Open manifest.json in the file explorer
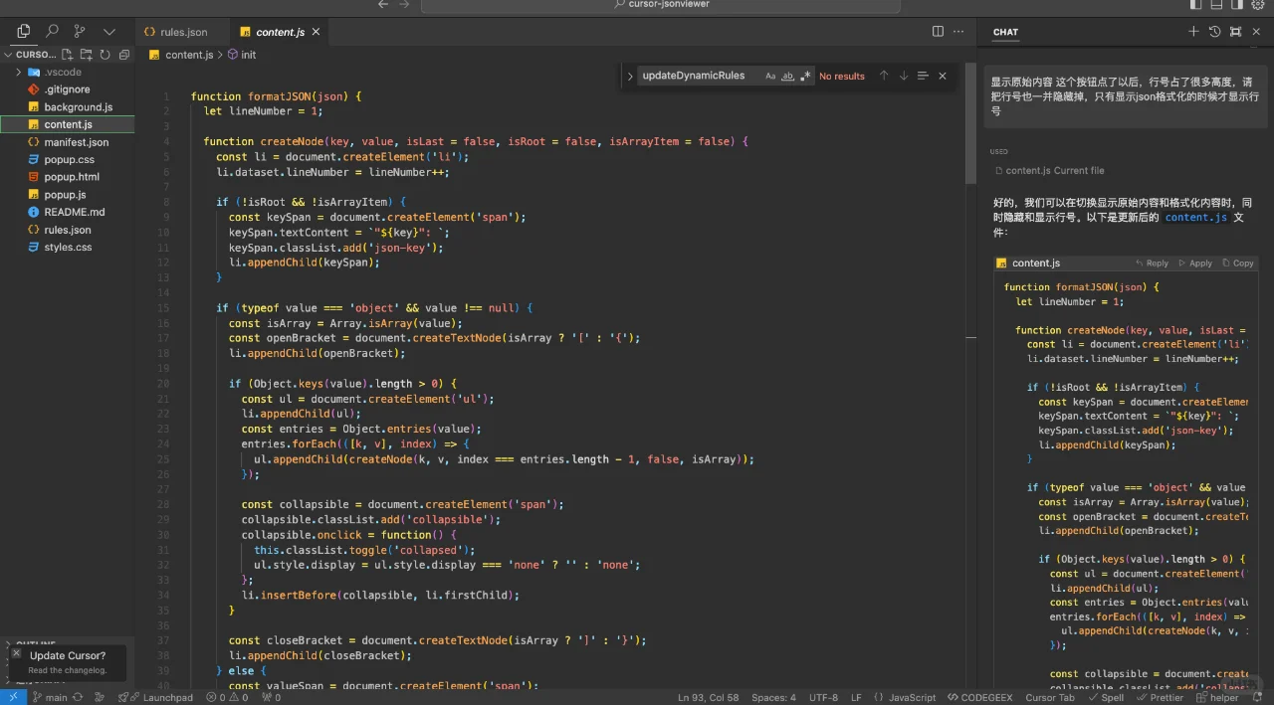Image resolution: width=1274 pixels, height=705 pixels. (76, 142)
